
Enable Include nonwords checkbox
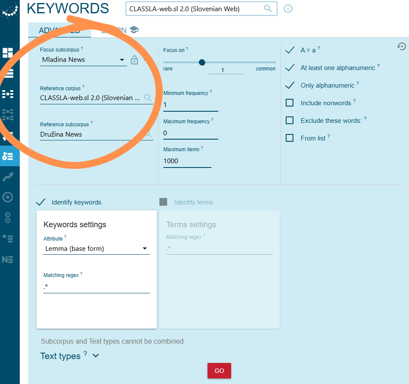[290, 103]
